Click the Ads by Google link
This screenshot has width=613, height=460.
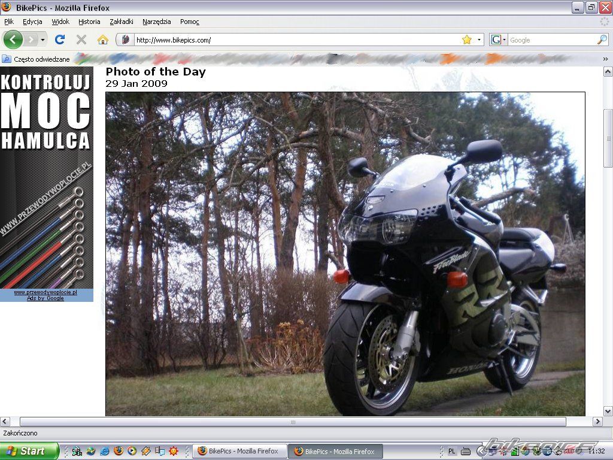tap(45, 298)
